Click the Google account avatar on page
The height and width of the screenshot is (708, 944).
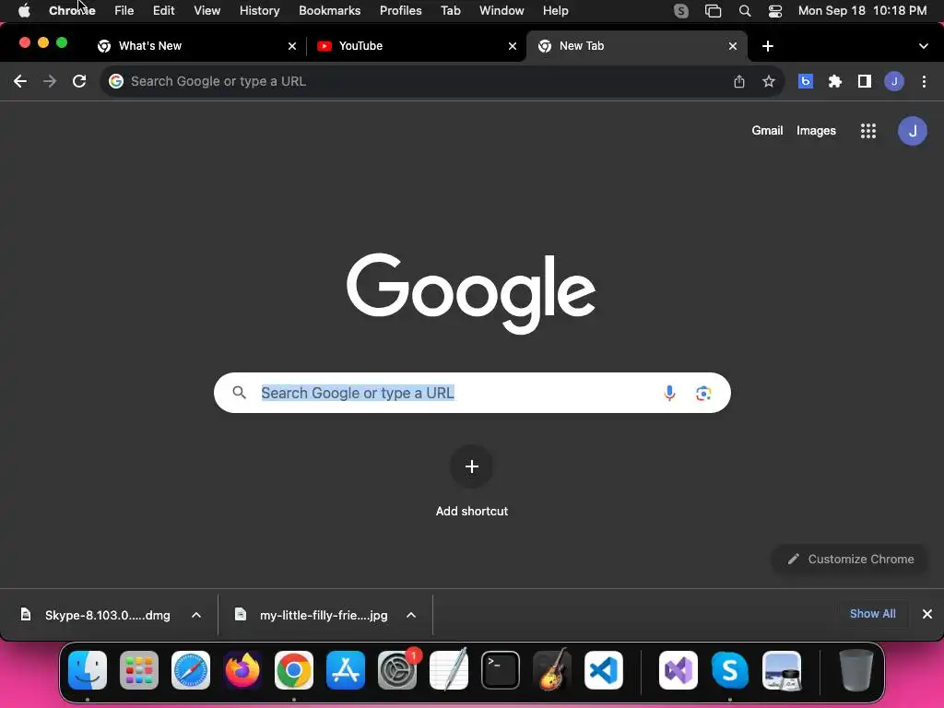pos(912,131)
